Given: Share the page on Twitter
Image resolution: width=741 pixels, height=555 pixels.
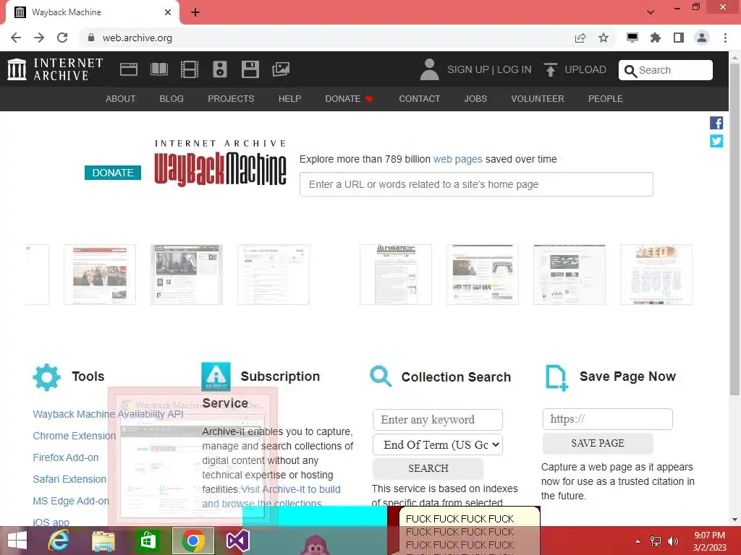Looking at the screenshot, I should click(x=716, y=141).
